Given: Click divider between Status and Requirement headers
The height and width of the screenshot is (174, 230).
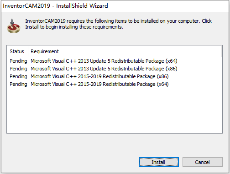Looking at the screenshot, I should [x=28, y=51].
